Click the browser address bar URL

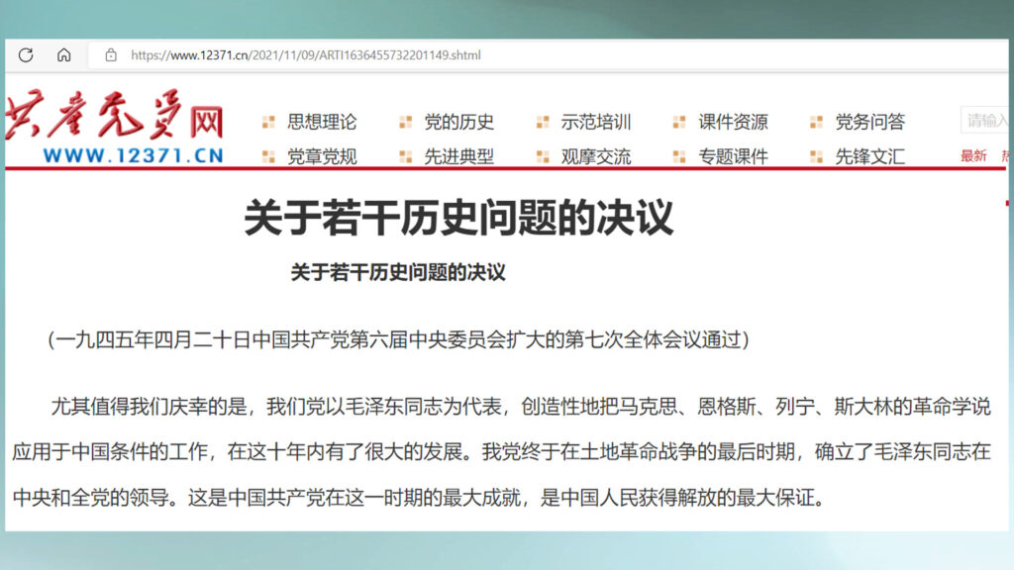point(306,55)
